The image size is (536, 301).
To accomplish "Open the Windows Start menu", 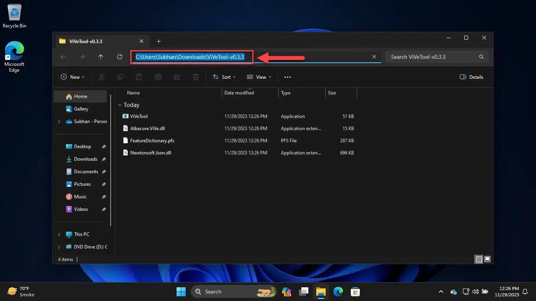I will point(181,292).
